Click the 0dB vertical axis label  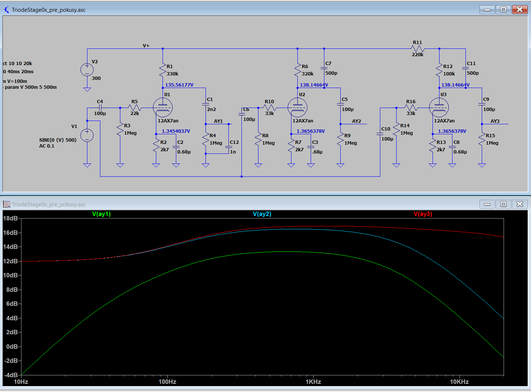point(12,347)
